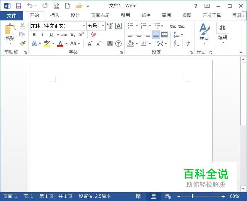Image resolution: width=247 pixels, height=201 pixels.
Task: Click the Redo icon in the title bar
Action: coord(45,6)
